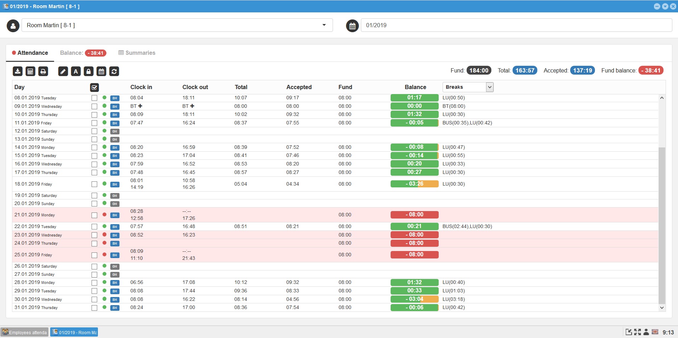This screenshot has height=338, width=678.
Task: Click the export window icon in status bar
Action: point(629,332)
